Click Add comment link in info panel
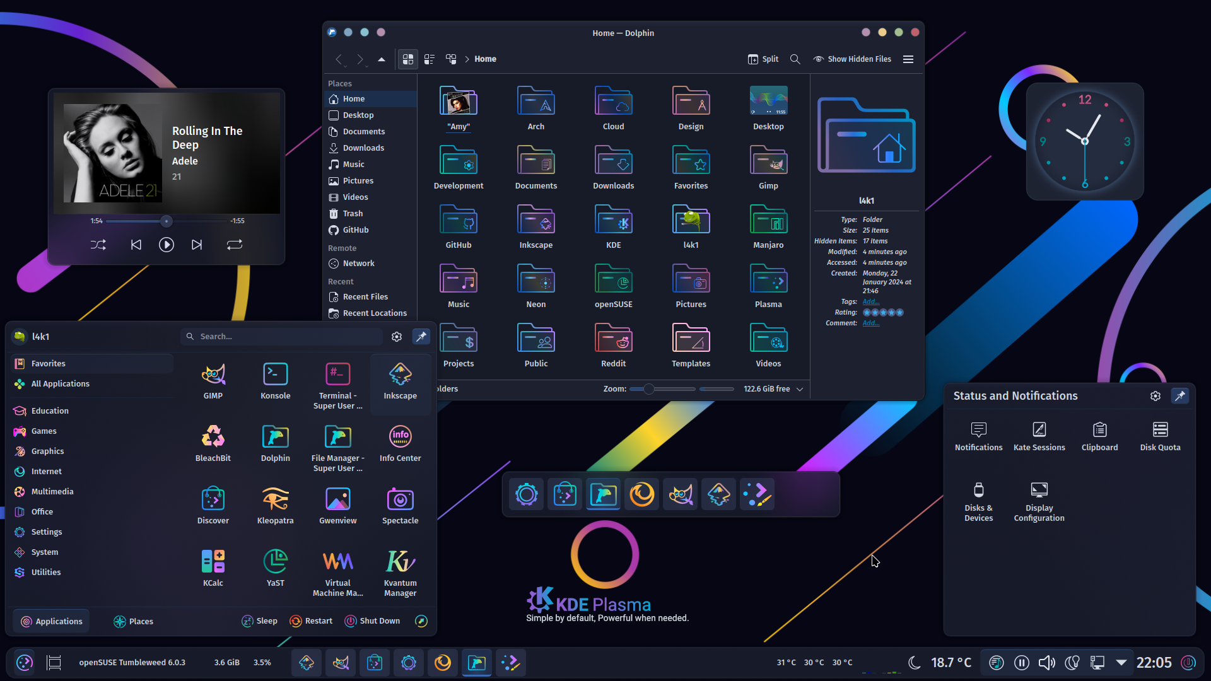The height and width of the screenshot is (681, 1211). [x=870, y=323]
